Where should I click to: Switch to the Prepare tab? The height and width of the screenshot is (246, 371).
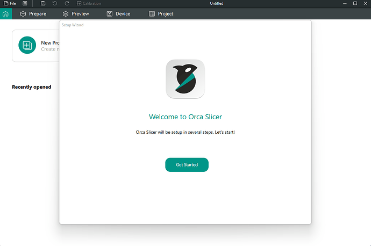tap(33, 13)
